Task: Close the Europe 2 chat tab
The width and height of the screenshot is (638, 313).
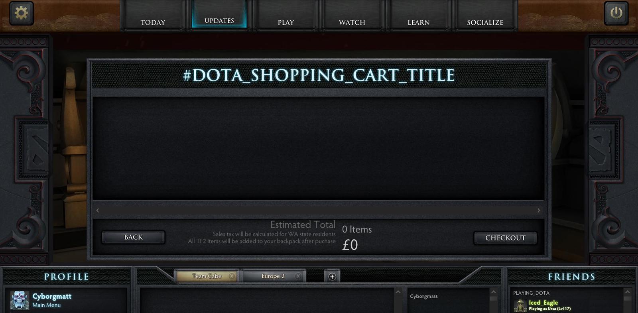Action: point(298,276)
